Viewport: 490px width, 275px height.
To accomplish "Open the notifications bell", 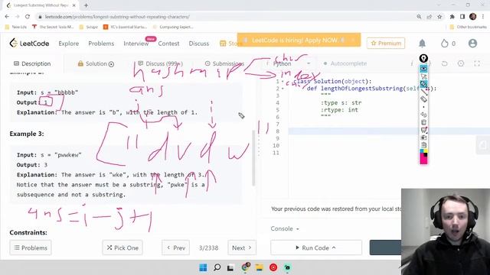I will 422,44.
